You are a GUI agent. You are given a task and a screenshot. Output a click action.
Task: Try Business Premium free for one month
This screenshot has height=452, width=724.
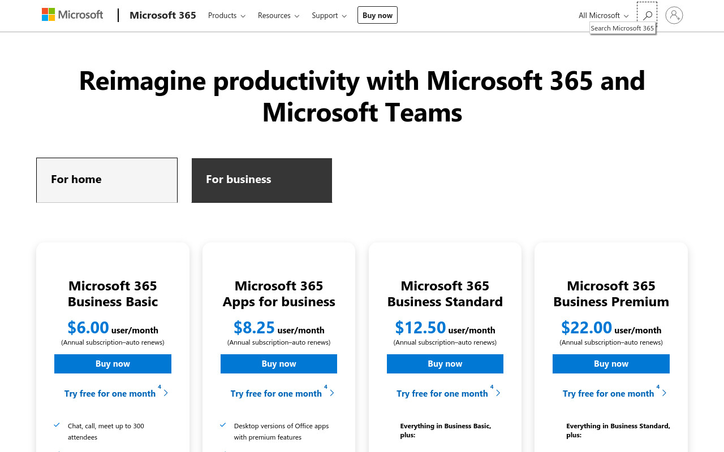click(614, 393)
